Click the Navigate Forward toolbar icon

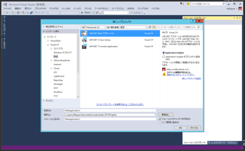tap(13, 13)
